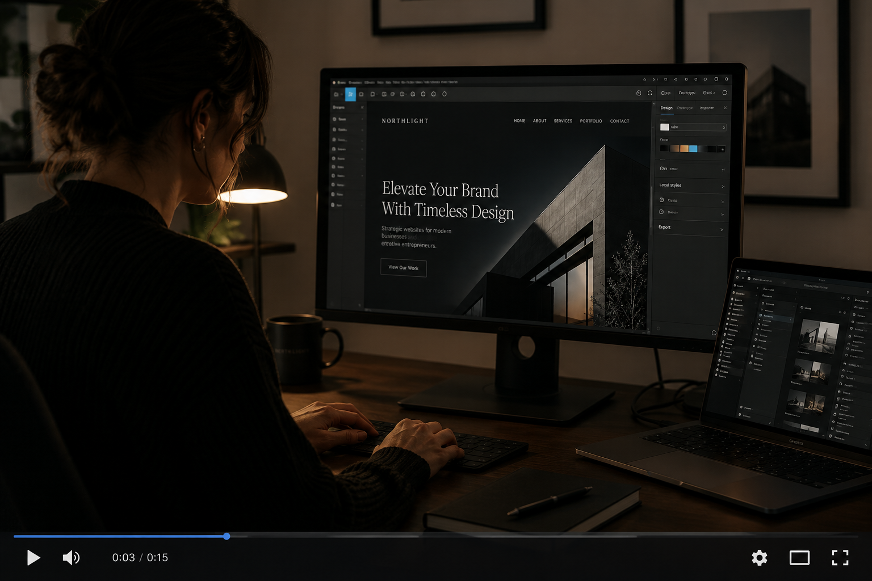The image size is (872, 581).
Task: Click the refresh icon in monitor toolbar
Action: point(650,93)
